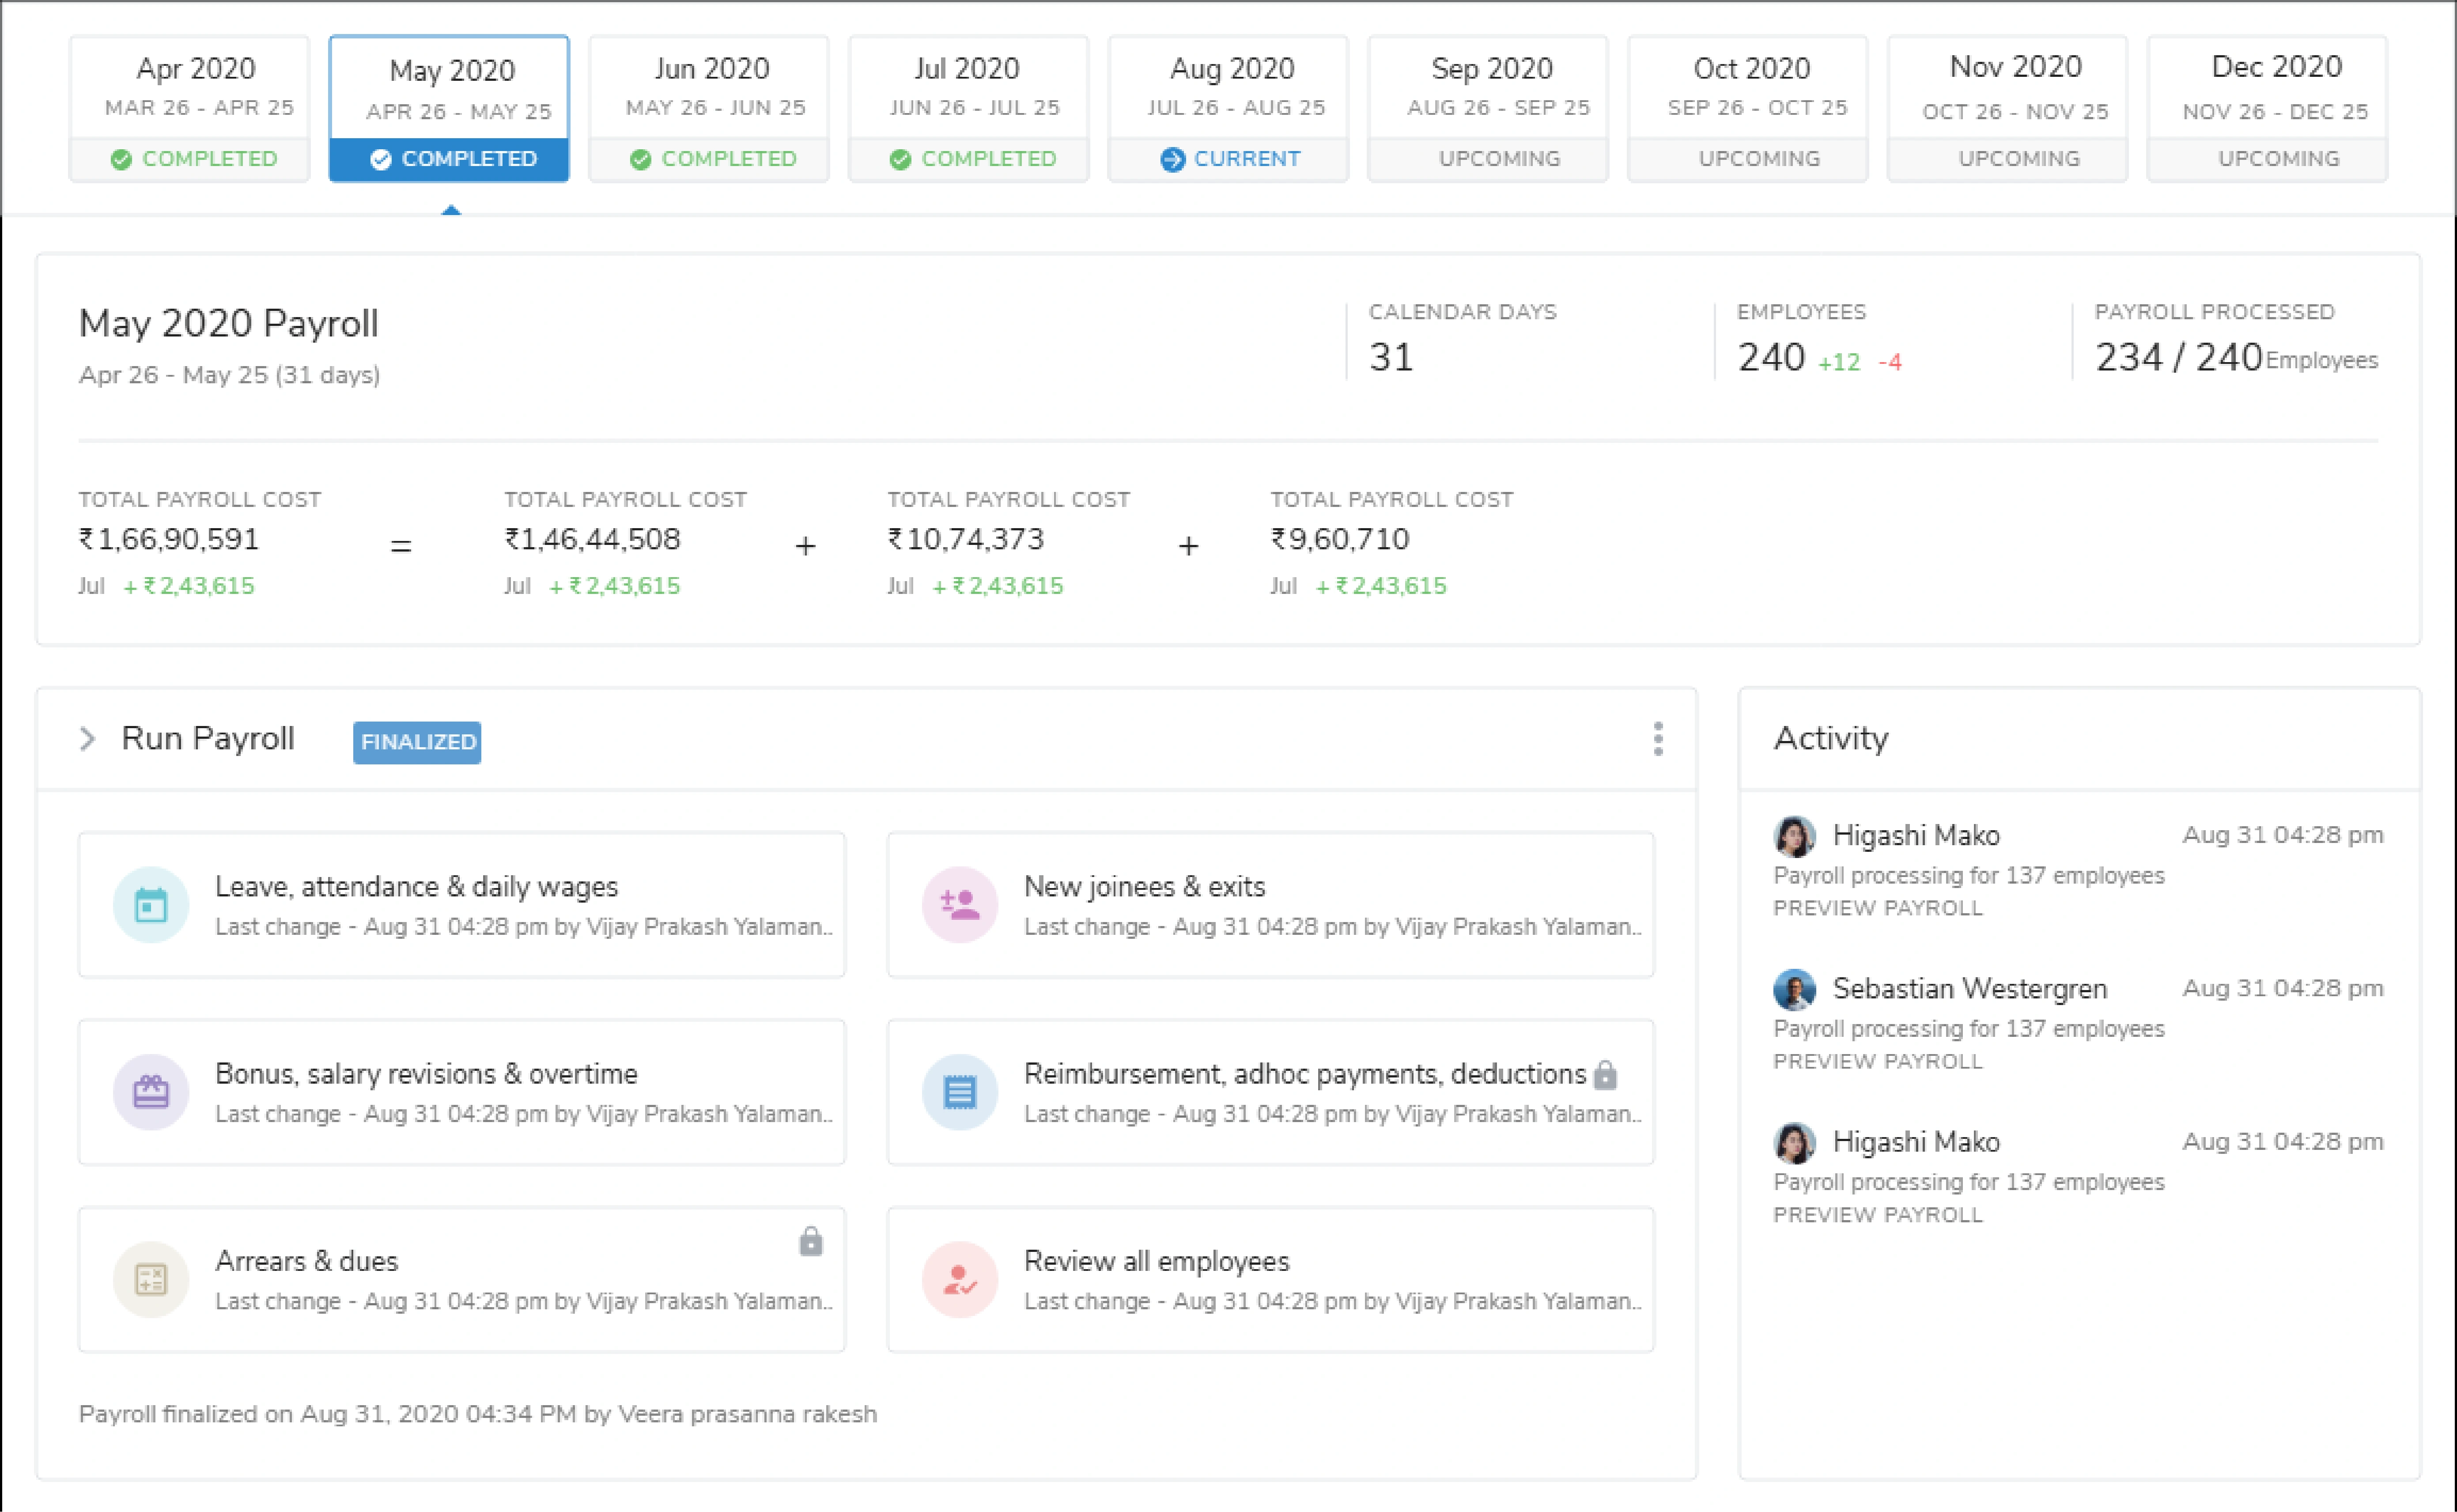Screen dimensions: 2457x1512
Task: Click the first PREVIEW PAYROLL link by Higashi Mako
Action: click(1877, 908)
